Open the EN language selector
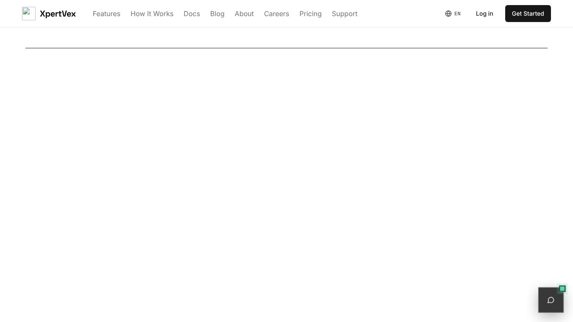Viewport: 573px width, 322px height. coord(453,14)
